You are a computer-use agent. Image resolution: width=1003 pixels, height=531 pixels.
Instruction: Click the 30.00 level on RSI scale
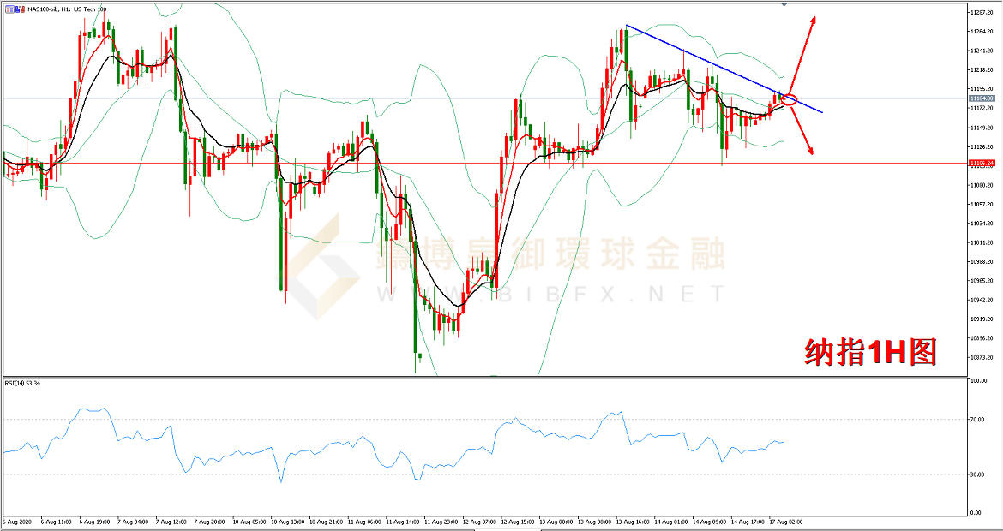(976, 474)
